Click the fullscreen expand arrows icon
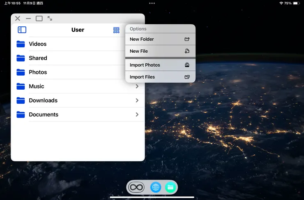 (50, 19)
